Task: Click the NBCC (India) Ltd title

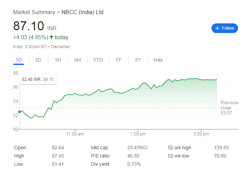Action: coord(82,12)
